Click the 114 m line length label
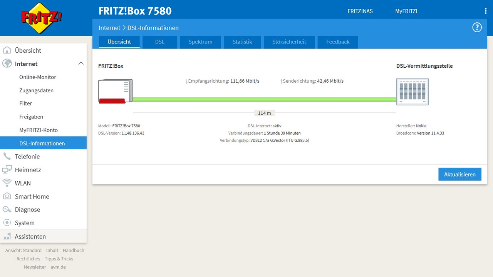 264,113
